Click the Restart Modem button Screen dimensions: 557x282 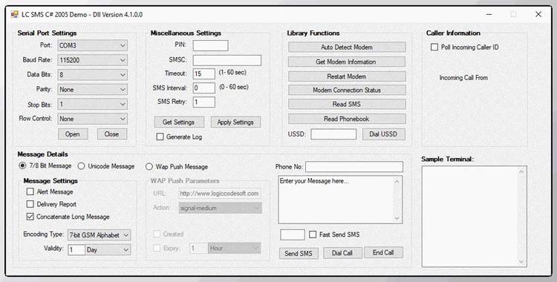click(347, 76)
